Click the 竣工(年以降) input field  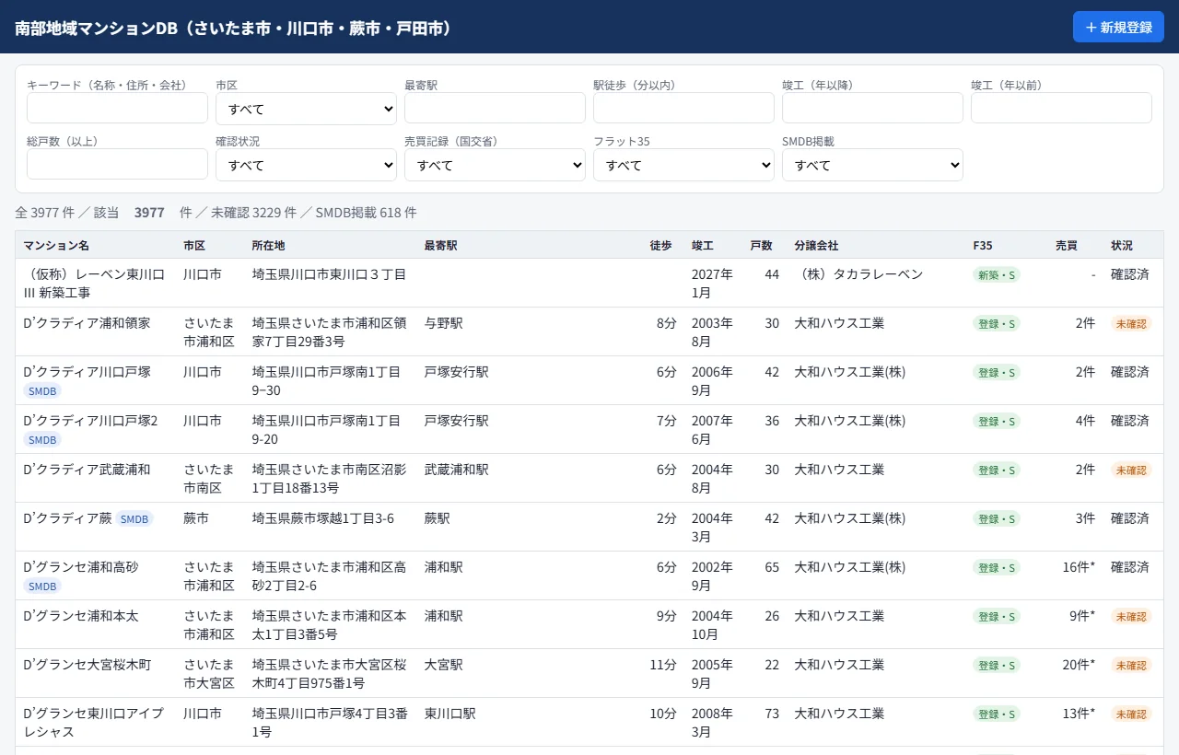pyautogui.click(x=872, y=108)
